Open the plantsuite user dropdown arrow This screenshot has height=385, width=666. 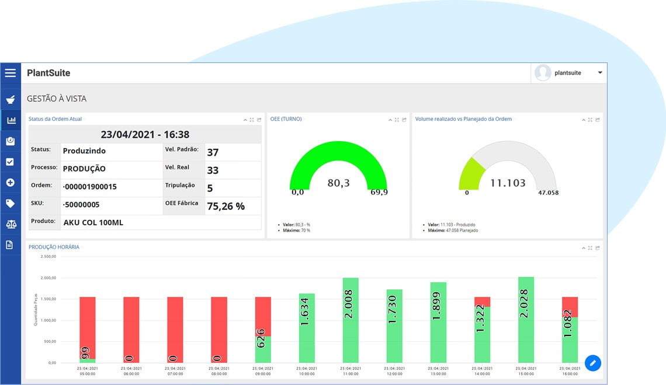tap(600, 72)
